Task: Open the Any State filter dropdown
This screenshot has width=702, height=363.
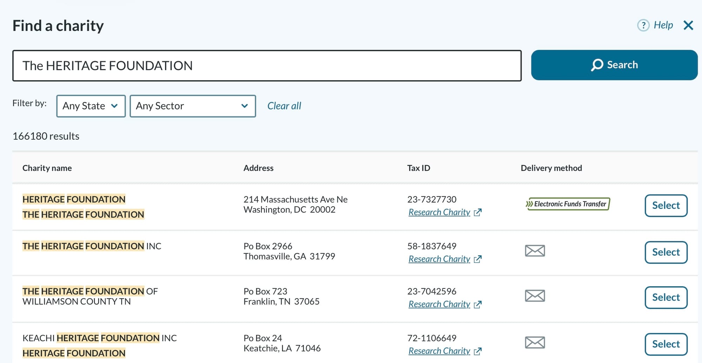Action: [x=91, y=106]
